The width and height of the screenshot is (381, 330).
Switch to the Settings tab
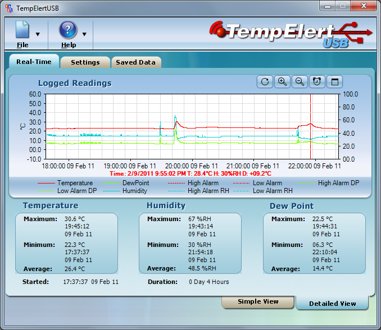click(x=85, y=62)
